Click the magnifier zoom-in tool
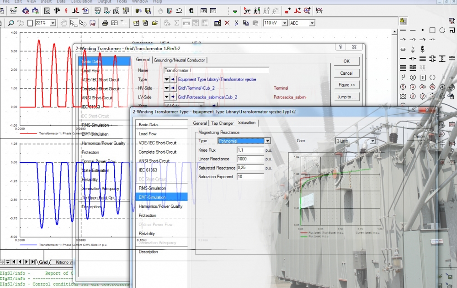Image resolution: width=457 pixels, height=288 pixels. [11, 23]
